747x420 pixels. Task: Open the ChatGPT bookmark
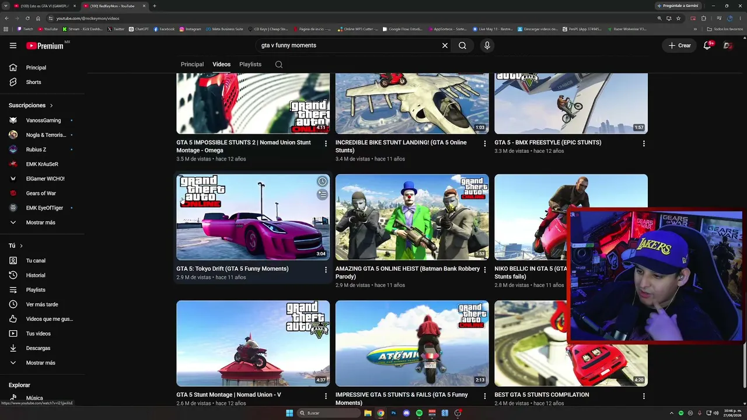tap(139, 29)
